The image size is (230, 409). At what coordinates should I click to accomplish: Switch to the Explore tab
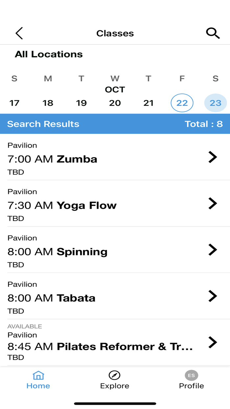[x=115, y=380]
